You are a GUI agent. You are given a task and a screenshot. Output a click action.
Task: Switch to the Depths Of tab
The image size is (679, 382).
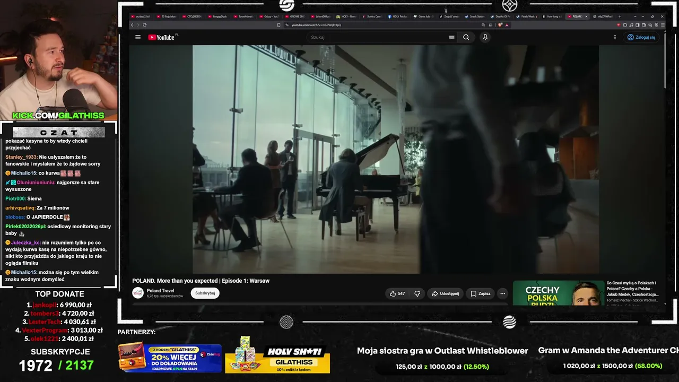(x=501, y=16)
